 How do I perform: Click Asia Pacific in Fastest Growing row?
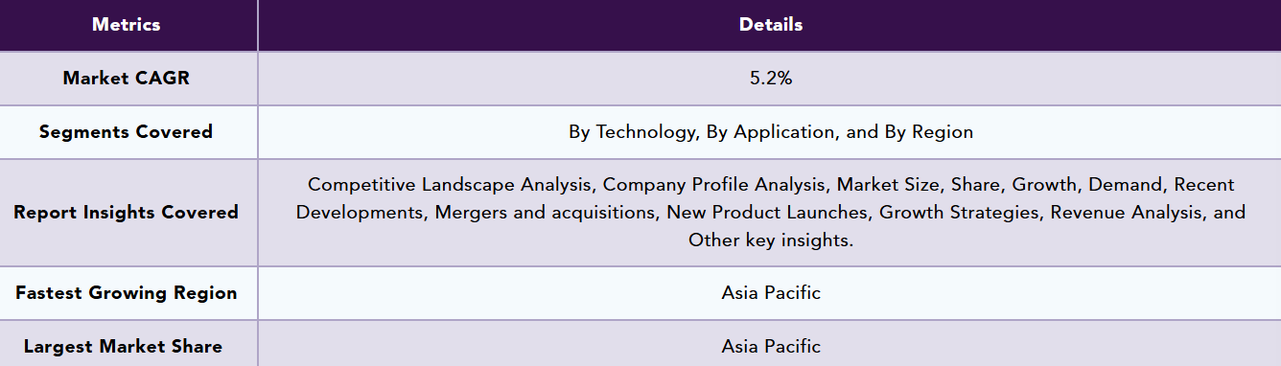(x=771, y=293)
